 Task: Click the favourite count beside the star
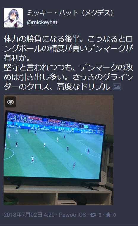(114, 215)
